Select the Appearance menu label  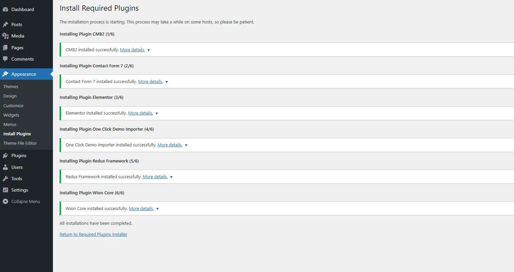pyautogui.click(x=24, y=74)
